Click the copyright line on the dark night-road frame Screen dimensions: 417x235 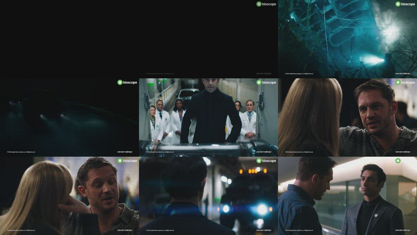point(21,152)
